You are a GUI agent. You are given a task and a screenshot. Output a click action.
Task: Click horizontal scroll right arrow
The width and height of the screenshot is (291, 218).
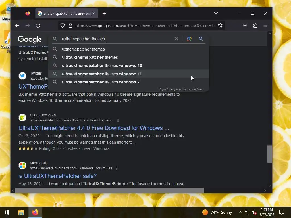pos(265,190)
